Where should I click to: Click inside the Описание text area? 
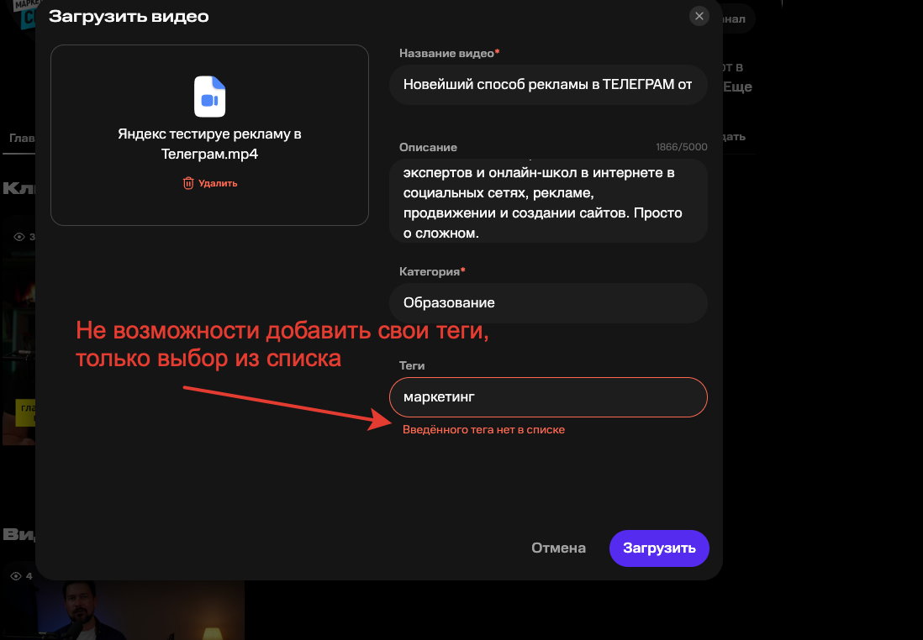pos(547,200)
